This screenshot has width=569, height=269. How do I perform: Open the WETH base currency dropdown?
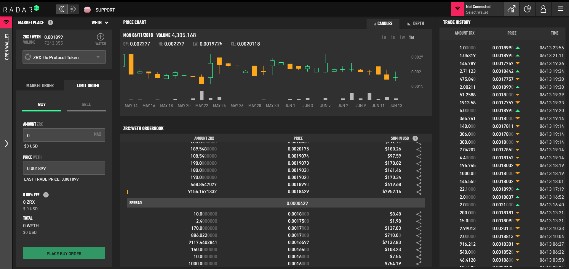pyautogui.click(x=100, y=22)
